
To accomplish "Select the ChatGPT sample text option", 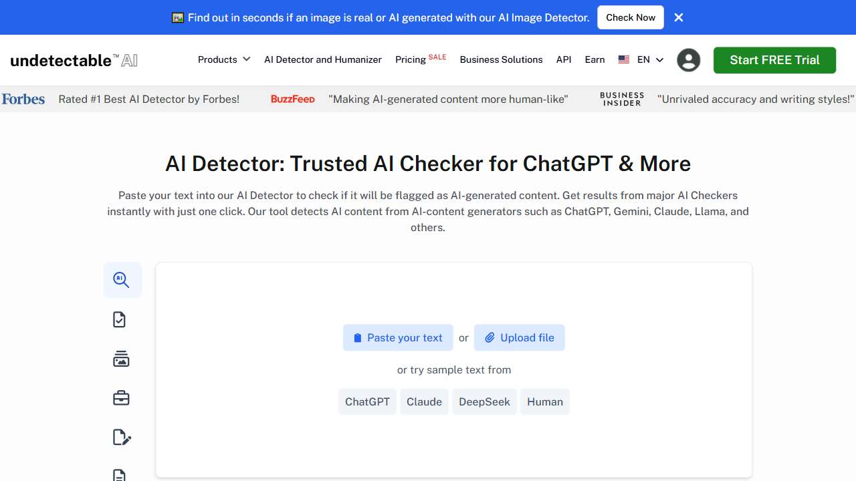I will click(x=367, y=402).
